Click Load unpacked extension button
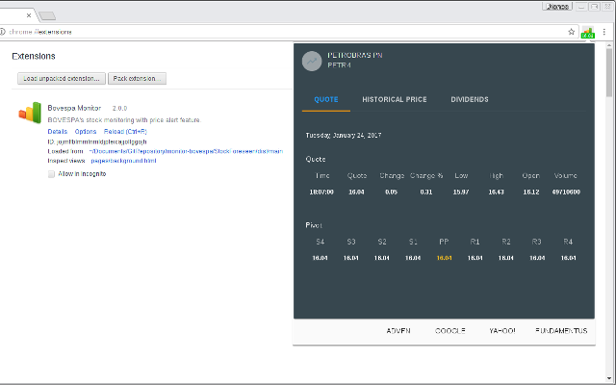The image size is (616, 385). pos(62,79)
